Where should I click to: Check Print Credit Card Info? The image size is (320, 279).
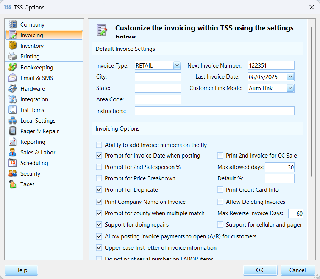tap(220, 190)
